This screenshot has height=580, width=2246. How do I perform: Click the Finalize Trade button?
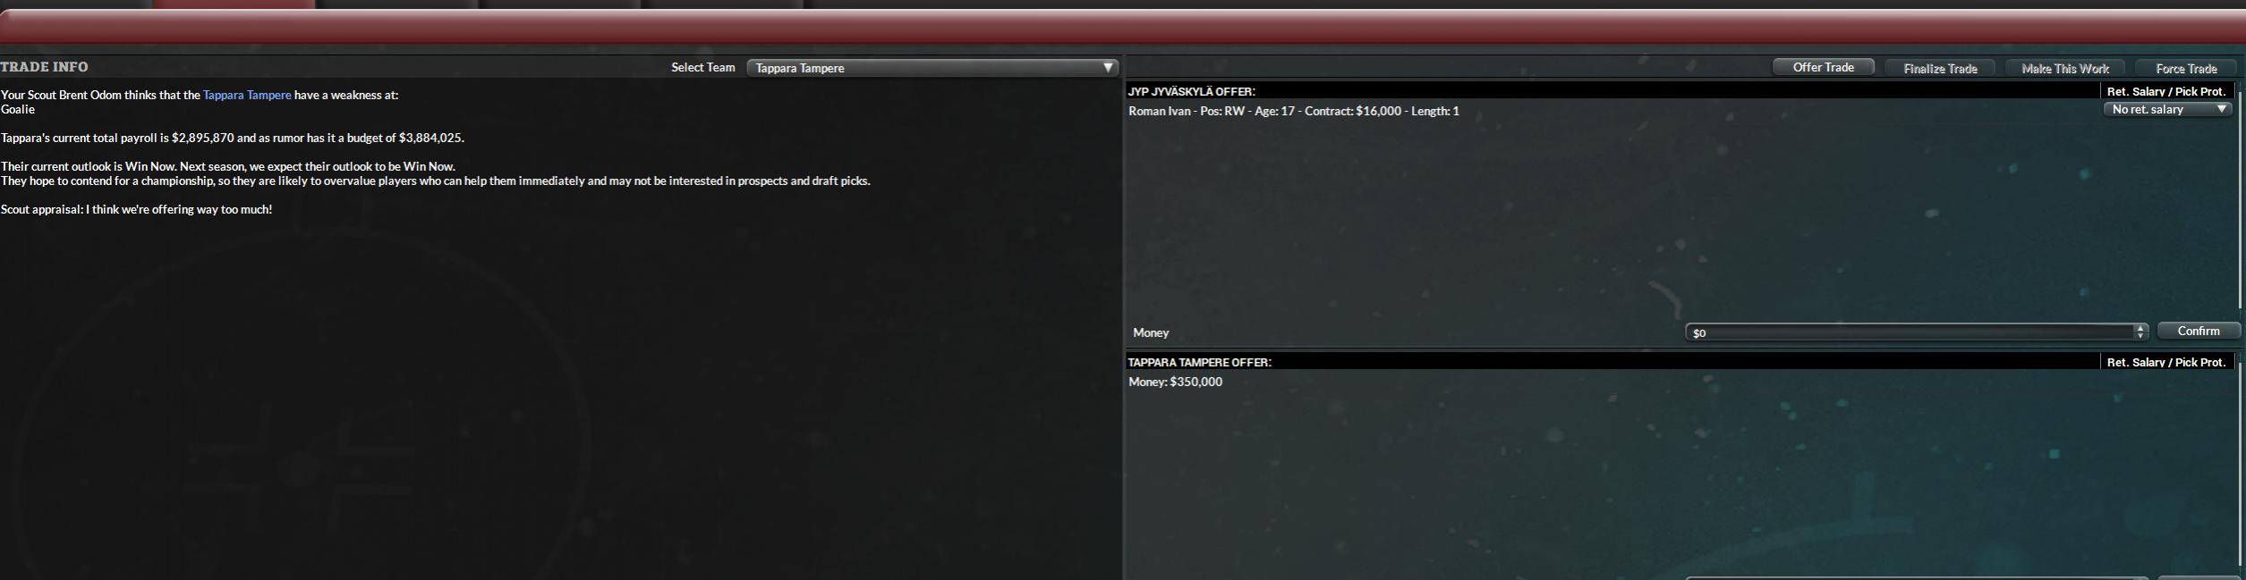click(x=1940, y=69)
